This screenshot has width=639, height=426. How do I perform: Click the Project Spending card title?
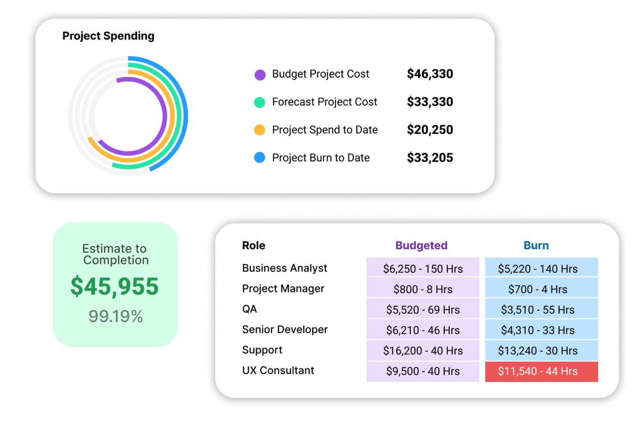pos(108,36)
